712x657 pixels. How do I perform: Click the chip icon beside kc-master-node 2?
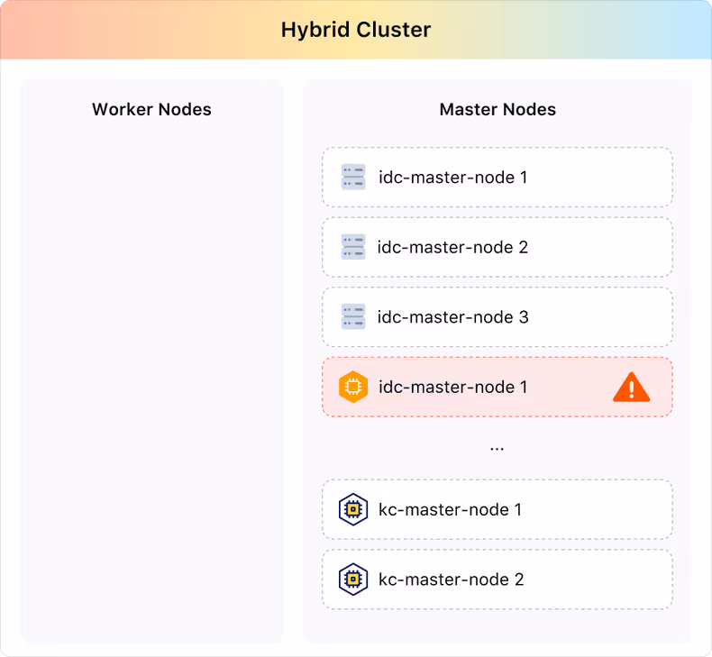coord(352,579)
